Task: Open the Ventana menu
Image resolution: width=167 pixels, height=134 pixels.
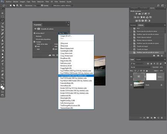Action: (62, 1)
